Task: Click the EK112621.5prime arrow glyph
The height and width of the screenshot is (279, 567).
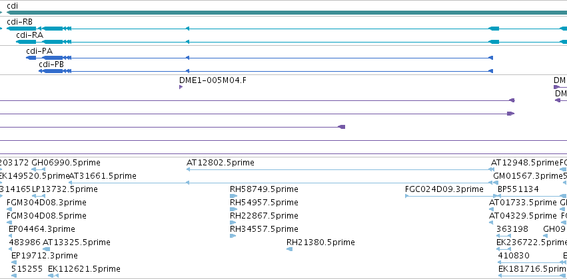Action: click(53, 276)
